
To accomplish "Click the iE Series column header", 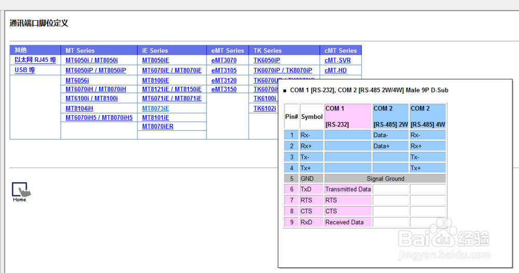I will pos(172,50).
